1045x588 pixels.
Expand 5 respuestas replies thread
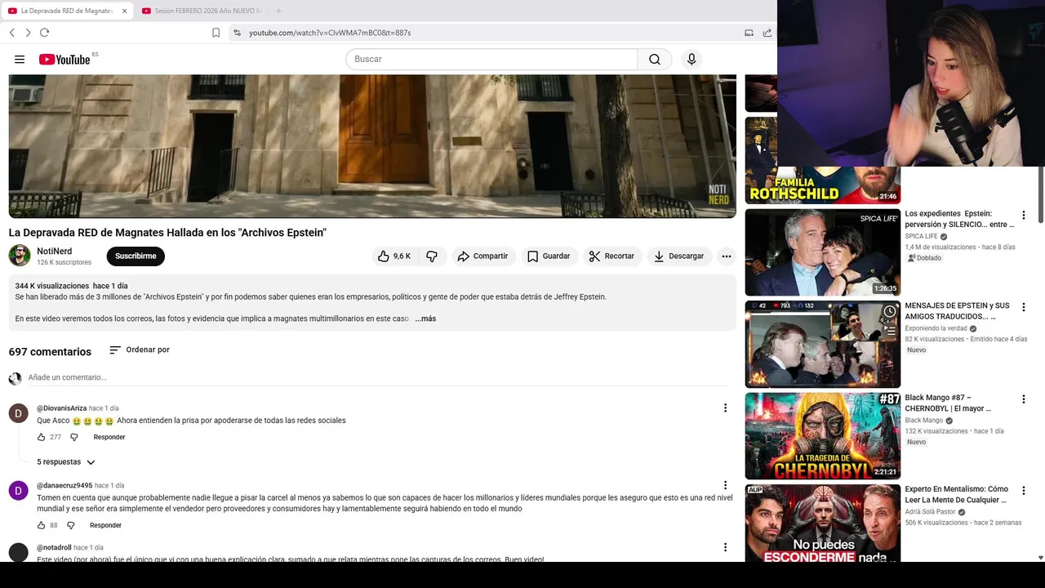point(66,462)
